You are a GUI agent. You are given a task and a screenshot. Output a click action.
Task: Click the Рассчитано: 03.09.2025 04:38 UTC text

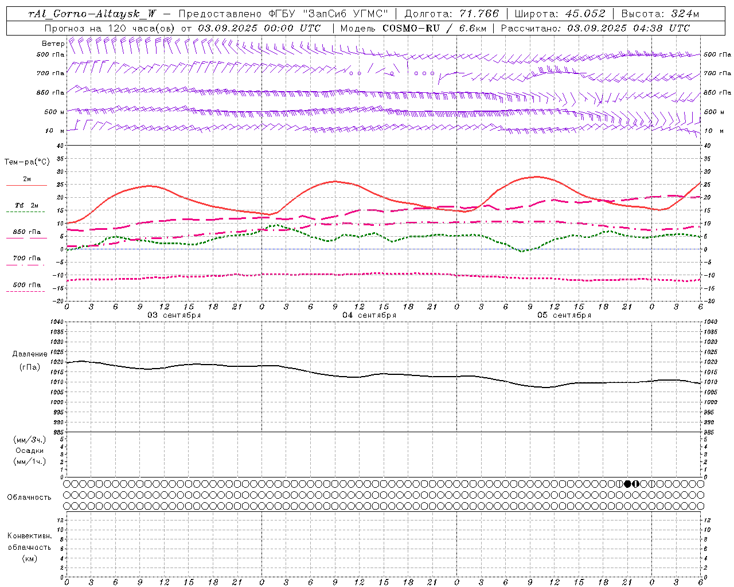tap(595, 28)
